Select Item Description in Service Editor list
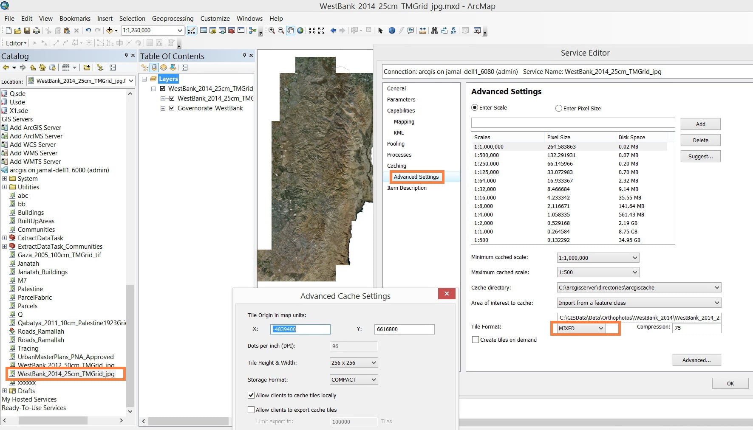Image resolution: width=753 pixels, height=430 pixels. pyautogui.click(x=407, y=188)
